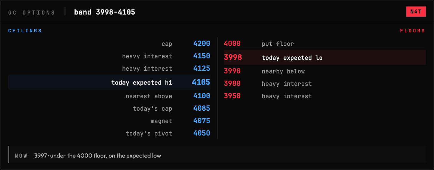Viewport: 434px width, 170px height.
Task: Click the 4000 put floor row
Action: coord(325,44)
